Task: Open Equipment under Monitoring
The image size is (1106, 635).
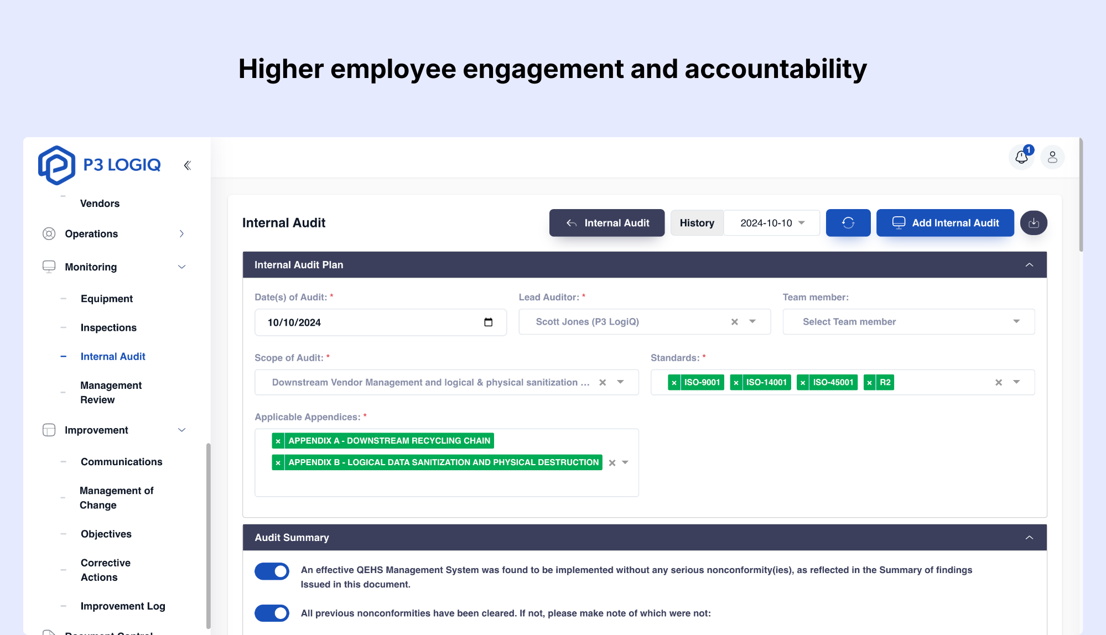Action: (x=107, y=299)
